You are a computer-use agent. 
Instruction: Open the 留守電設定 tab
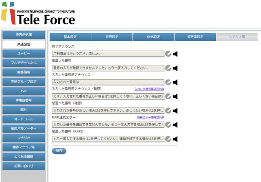195,37
